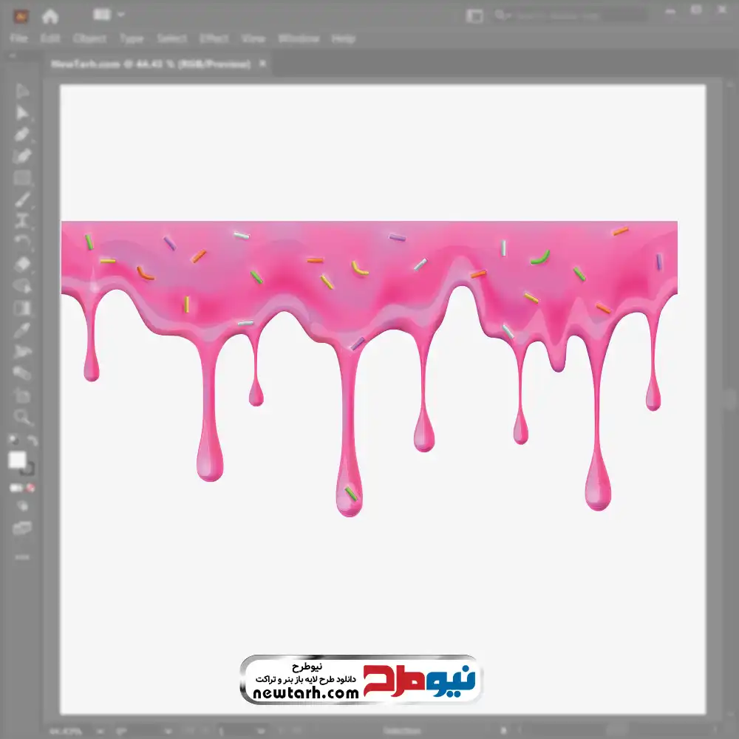
Task: Choose the Rectangle tool
Action: pyautogui.click(x=22, y=177)
